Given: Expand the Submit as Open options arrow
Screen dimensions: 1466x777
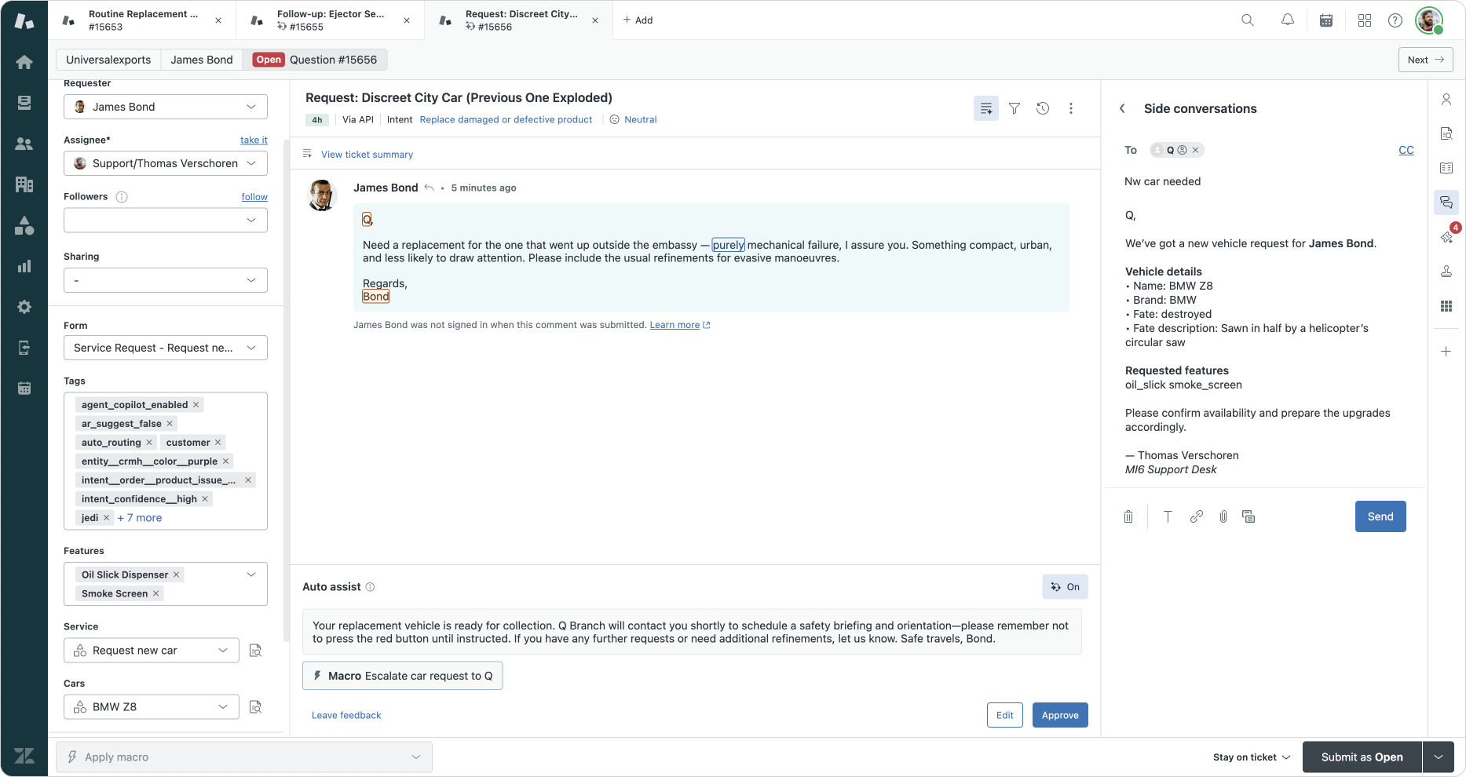Looking at the screenshot, I should 1439,757.
